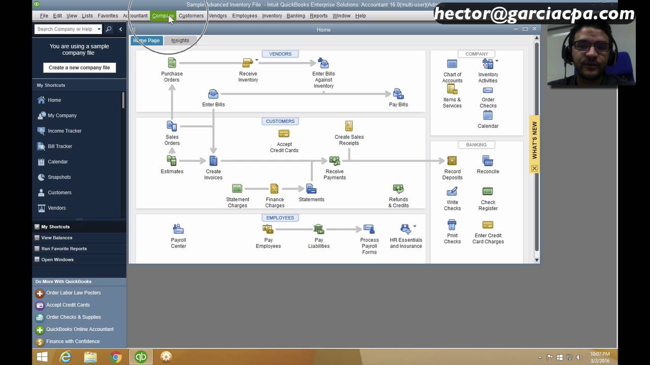
Task: Click Accept Credit Cards workflow icon
Action: click(284, 134)
